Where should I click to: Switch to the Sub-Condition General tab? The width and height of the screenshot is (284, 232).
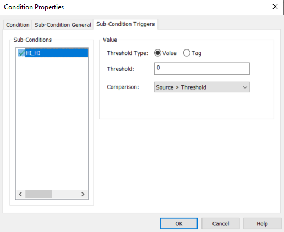click(63, 25)
